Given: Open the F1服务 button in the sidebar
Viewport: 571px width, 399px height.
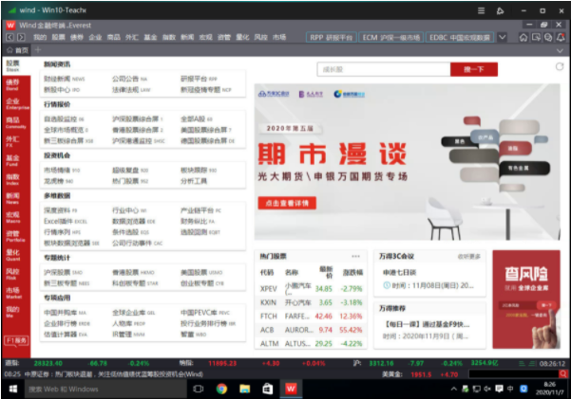Looking at the screenshot, I should pos(16,340).
